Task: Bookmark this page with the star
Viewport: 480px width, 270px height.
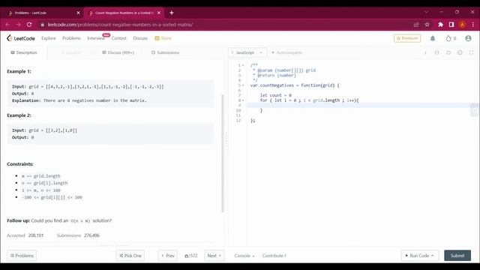Action: [427, 25]
